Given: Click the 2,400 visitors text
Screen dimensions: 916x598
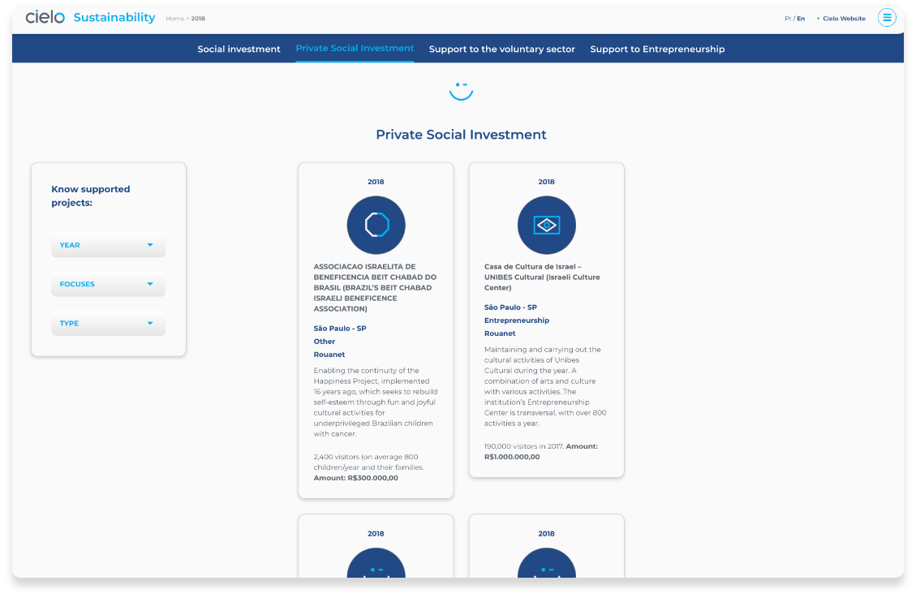Looking at the screenshot, I should tap(368, 462).
